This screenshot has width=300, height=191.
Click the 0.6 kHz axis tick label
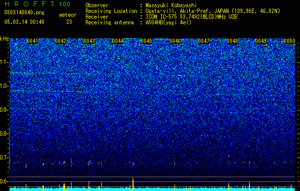click(3, 181)
